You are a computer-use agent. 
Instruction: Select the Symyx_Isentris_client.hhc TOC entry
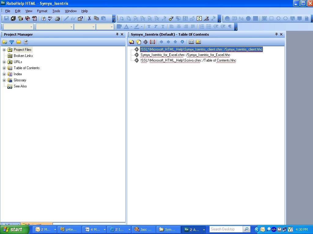201,49
